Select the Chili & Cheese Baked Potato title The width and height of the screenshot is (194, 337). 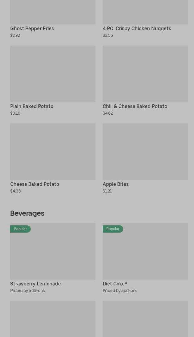tap(135, 106)
